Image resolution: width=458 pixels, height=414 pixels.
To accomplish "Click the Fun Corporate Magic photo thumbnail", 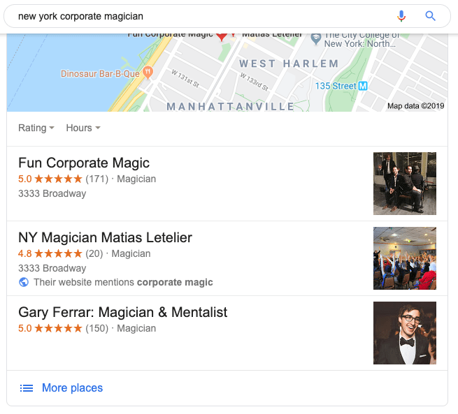I will point(405,184).
